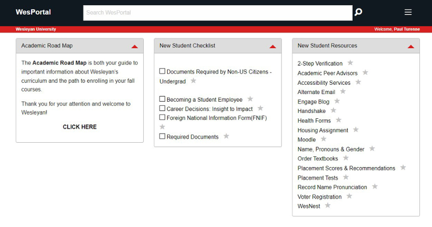The height and width of the screenshot is (227, 432).
Task: Star the Handshake resource
Action: pos(333,110)
